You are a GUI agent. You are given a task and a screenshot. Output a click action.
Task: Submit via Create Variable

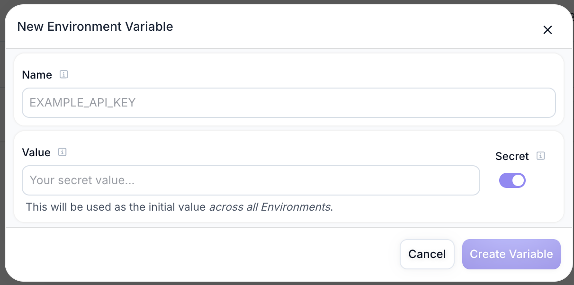click(511, 254)
